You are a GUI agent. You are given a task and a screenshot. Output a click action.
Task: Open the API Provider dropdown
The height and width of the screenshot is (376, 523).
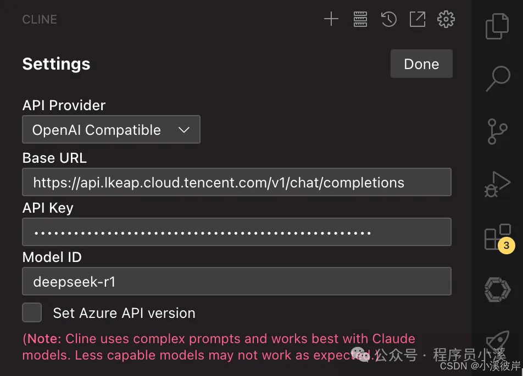111,130
